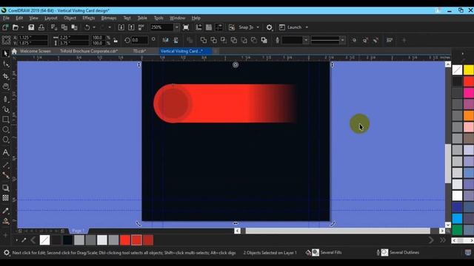
Task: Open the Layout menu
Action: click(51, 18)
